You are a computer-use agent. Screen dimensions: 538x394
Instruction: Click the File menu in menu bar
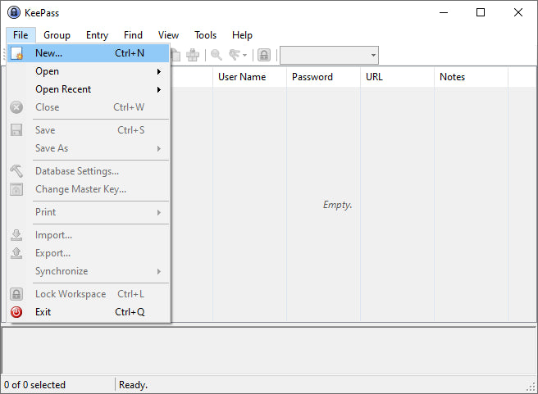[21, 35]
